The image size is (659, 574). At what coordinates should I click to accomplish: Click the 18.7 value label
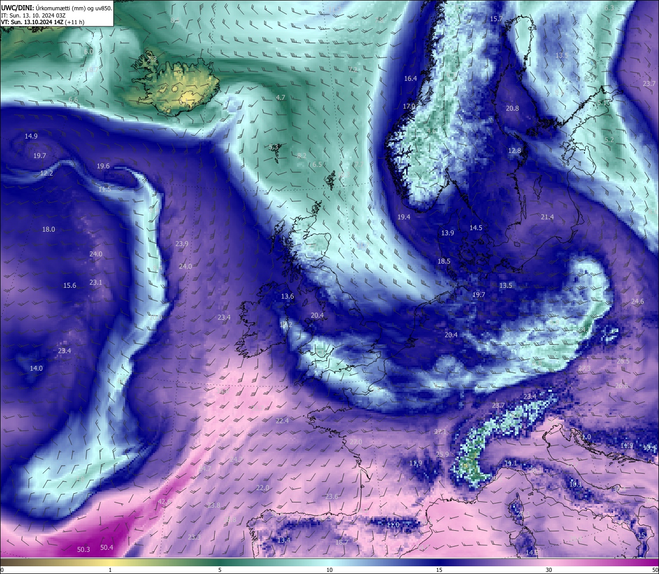click(342, 542)
